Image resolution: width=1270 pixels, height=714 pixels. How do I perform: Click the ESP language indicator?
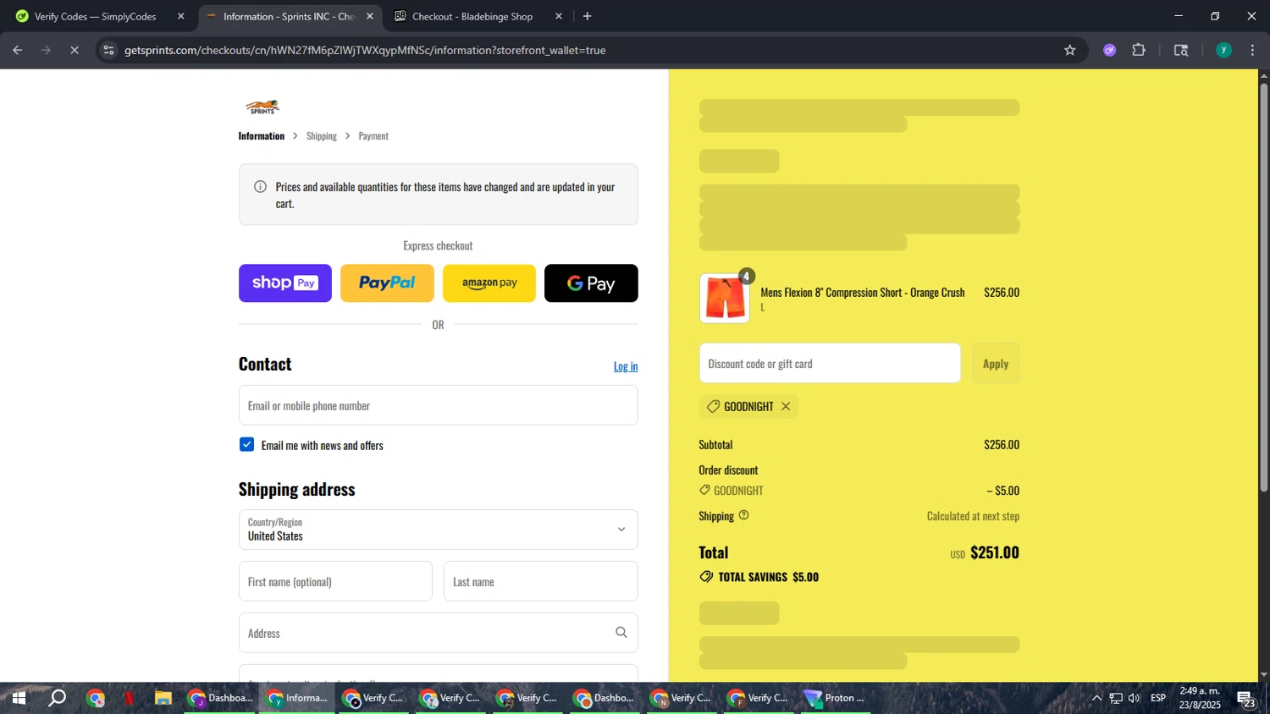coord(1158,698)
